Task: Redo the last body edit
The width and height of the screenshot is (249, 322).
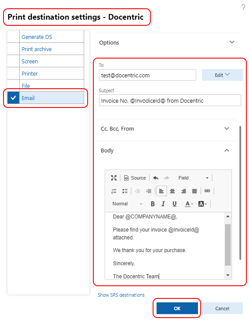Action: coord(167,178)
